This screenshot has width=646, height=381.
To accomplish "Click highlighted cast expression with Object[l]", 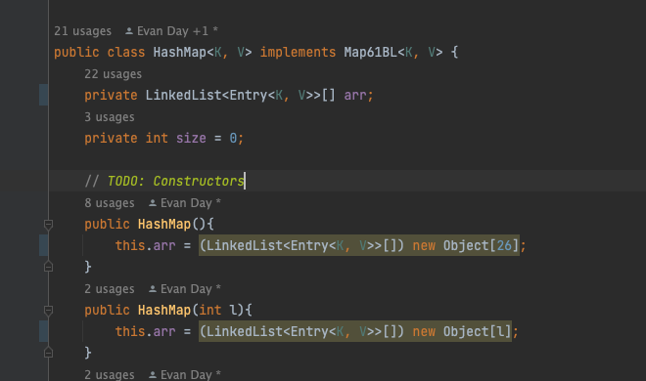I will [355, 331].
